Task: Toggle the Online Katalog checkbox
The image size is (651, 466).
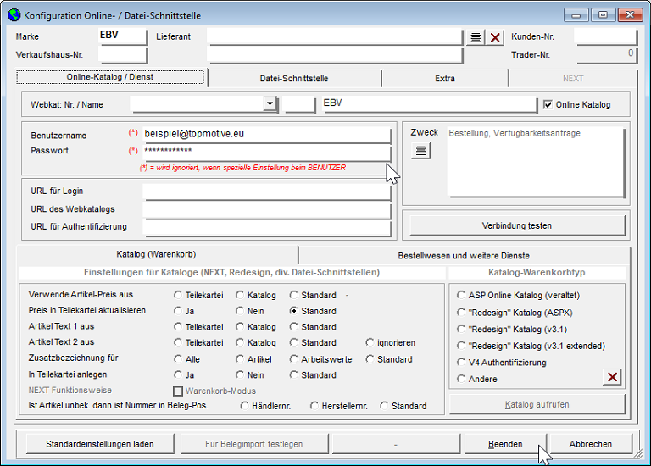Action: click(548, 104)
